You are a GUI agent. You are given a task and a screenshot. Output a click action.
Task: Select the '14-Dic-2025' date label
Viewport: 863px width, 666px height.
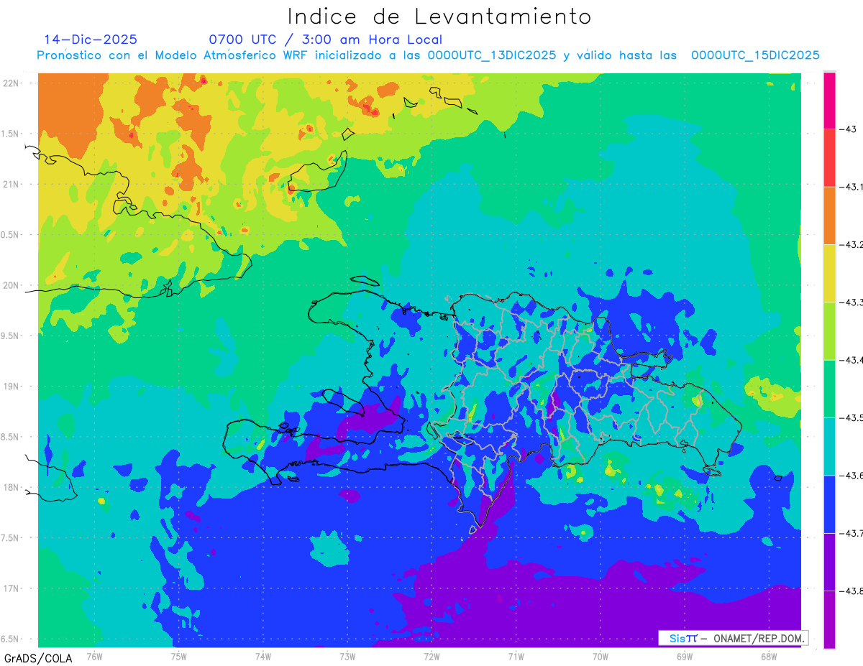(x=91, y=40)
